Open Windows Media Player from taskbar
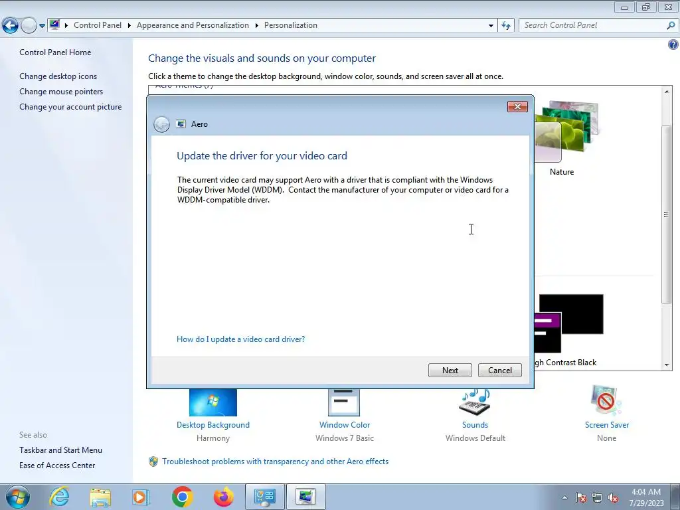The image size is (680, 510). (141, 497)
